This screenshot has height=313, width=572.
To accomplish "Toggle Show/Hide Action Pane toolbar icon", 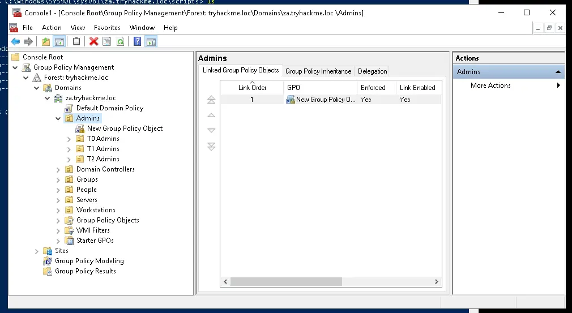I will (151, 41).
